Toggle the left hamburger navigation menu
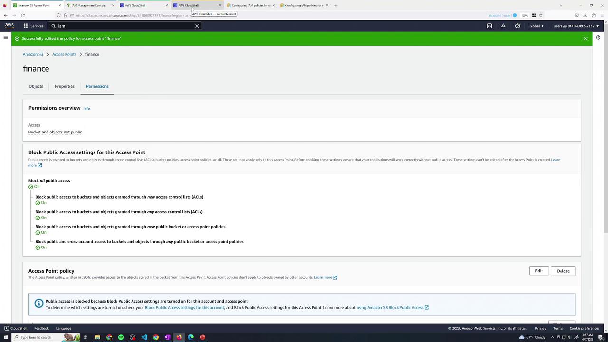The image size is (608, 342). point(6,38)
